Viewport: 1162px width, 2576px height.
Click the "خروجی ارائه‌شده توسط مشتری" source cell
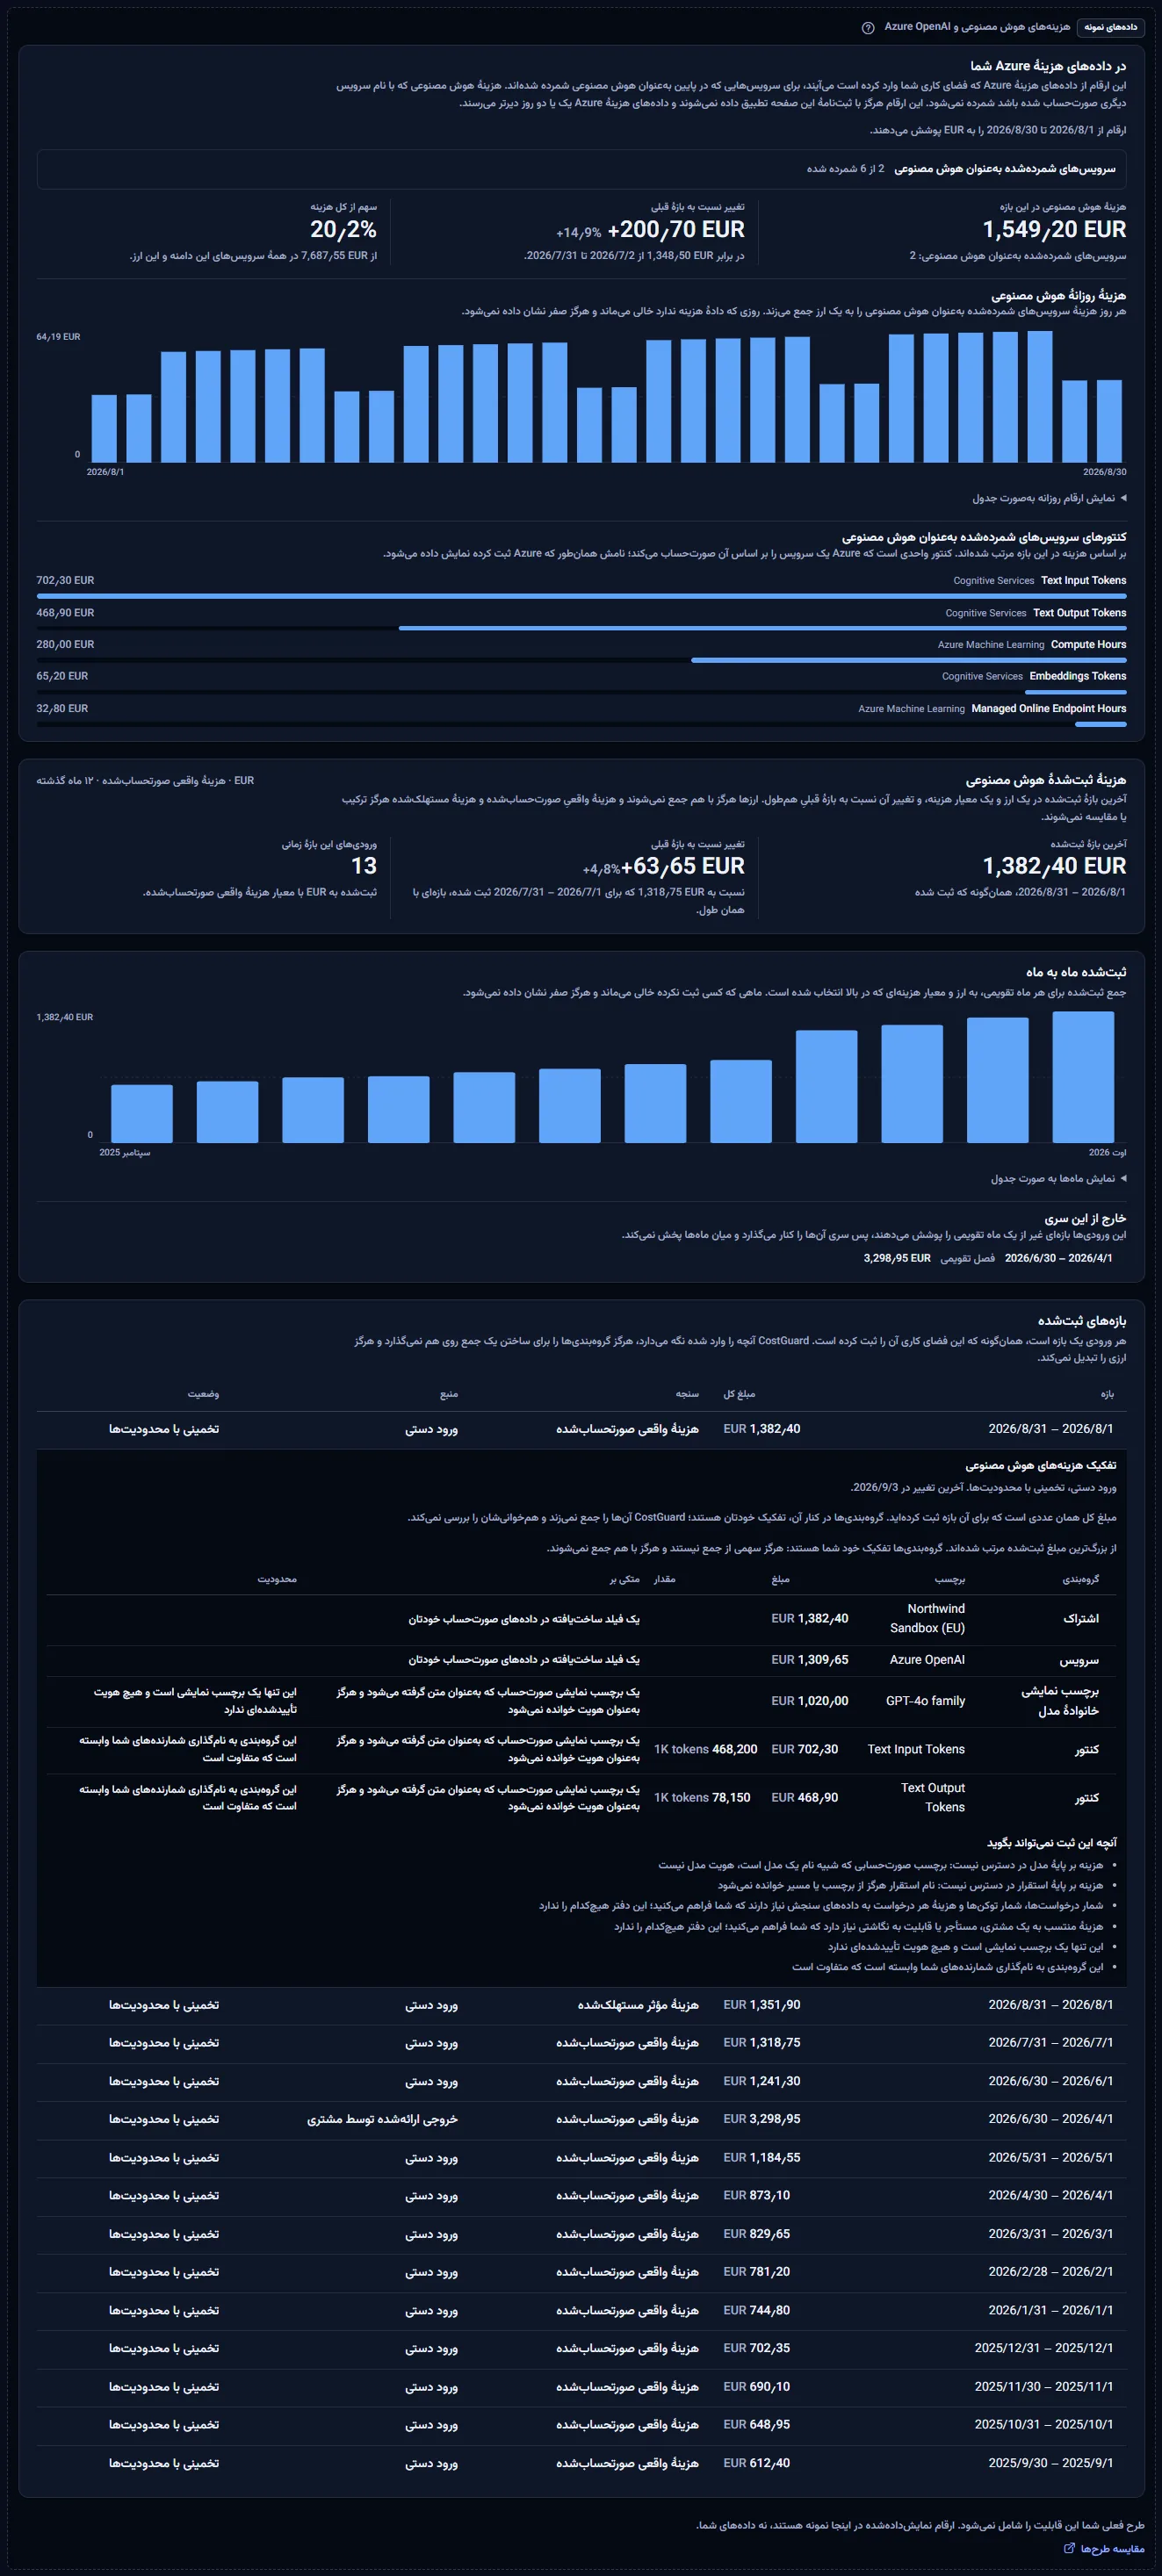[x=382, y=2119]
